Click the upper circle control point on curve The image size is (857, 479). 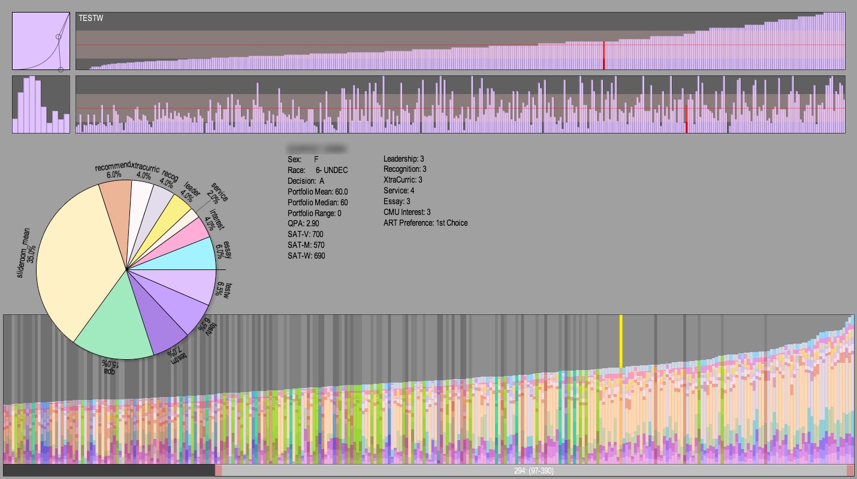coord(58,37)
